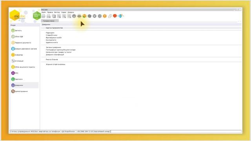Click the gray hexagon icon left of the printer
Screen dimensions: 251x141
74,16
